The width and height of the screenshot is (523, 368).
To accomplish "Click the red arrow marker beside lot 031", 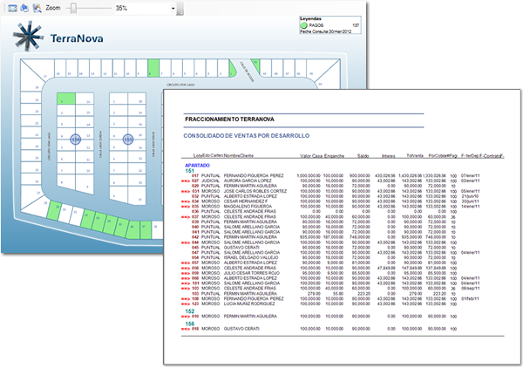I will [x=185, y=192].
